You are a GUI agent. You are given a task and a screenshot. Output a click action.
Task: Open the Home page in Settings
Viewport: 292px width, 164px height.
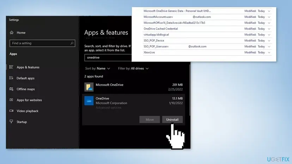click(21, 32)
